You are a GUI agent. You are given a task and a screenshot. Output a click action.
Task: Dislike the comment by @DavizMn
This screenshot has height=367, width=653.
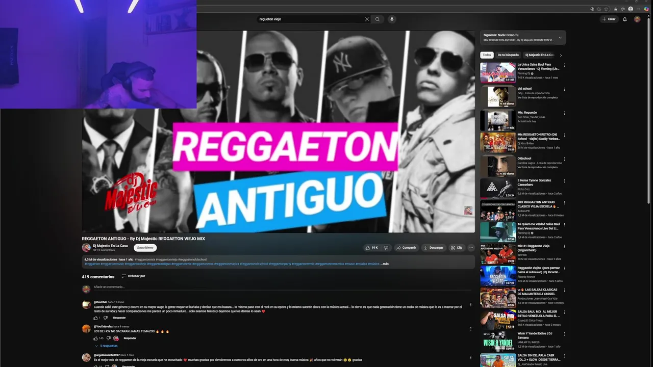106,318
